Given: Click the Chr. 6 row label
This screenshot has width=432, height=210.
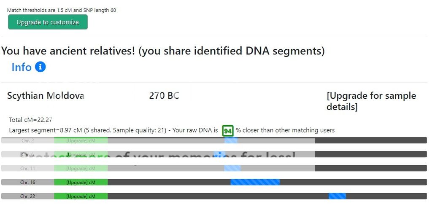Looking at the screenshot, I should [x=28, y=155].
